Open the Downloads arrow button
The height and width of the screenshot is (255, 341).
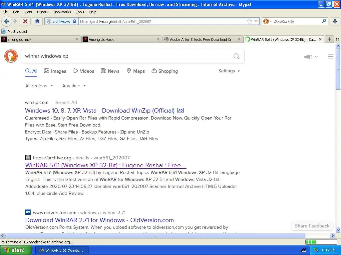click(335, 21)
